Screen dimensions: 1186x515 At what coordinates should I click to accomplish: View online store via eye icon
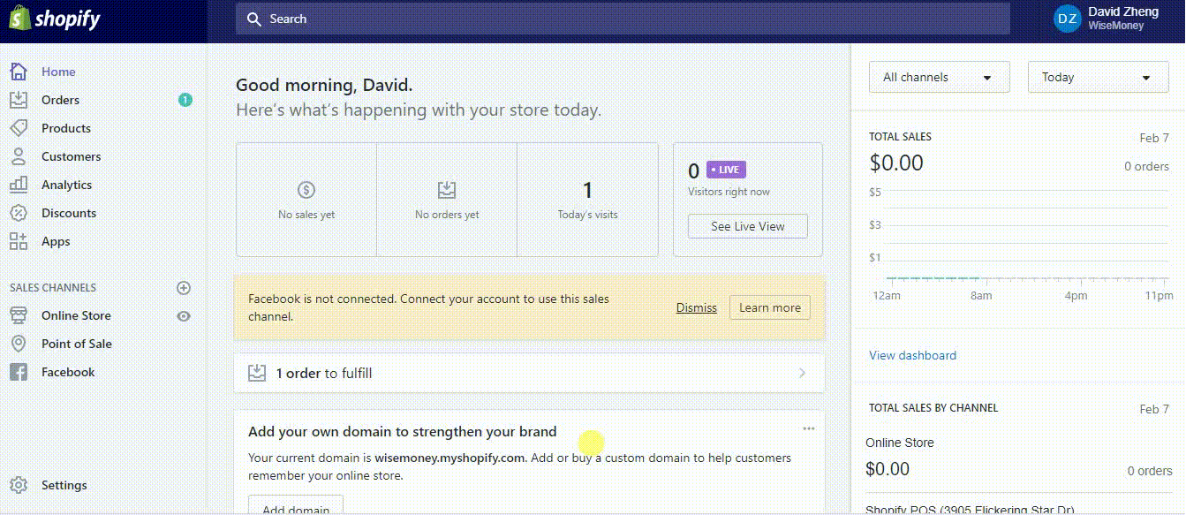[184, 315]
